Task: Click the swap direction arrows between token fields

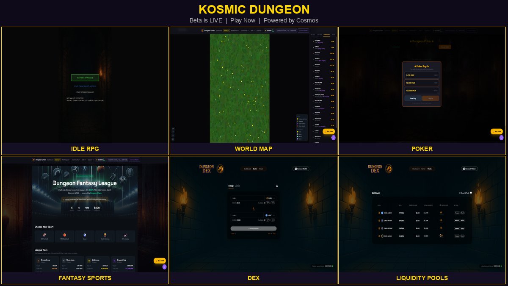Action: pyautogui.click(x=254, y=209)
